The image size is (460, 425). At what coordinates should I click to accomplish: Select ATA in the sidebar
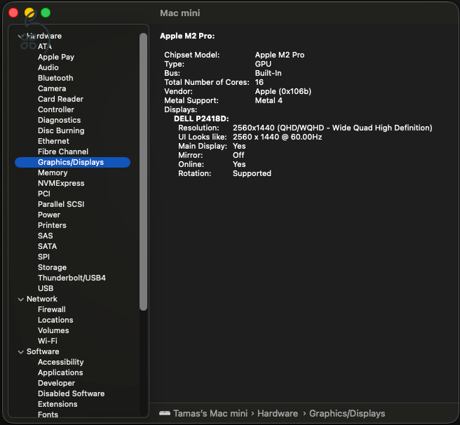pos(45,46)
